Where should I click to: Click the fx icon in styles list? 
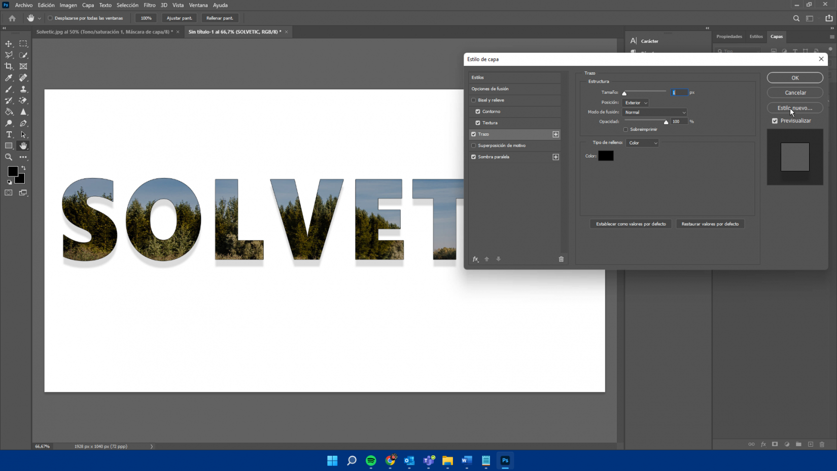click(475, 259)
